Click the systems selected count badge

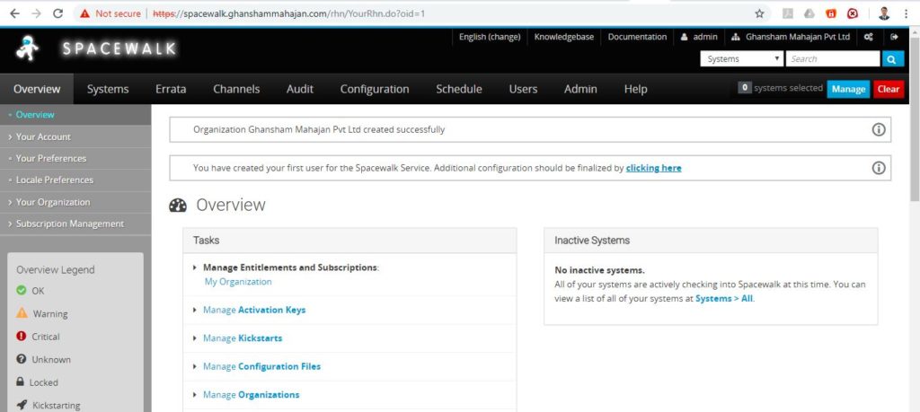745,88
